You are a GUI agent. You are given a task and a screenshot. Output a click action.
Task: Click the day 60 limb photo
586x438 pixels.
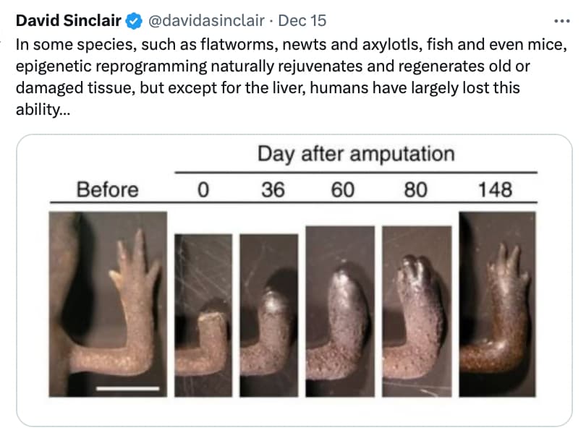coord(340,311)
